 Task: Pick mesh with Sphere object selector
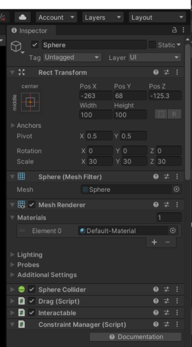(x=176, y=189)
